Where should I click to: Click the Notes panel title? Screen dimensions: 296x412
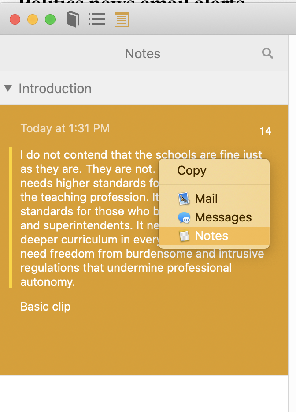(142, 54)
